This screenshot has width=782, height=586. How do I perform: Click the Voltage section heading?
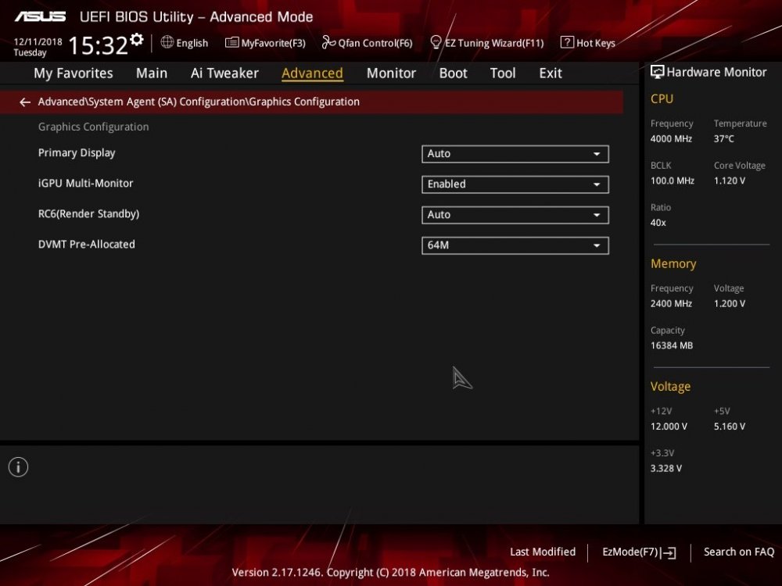coord(671,387)
